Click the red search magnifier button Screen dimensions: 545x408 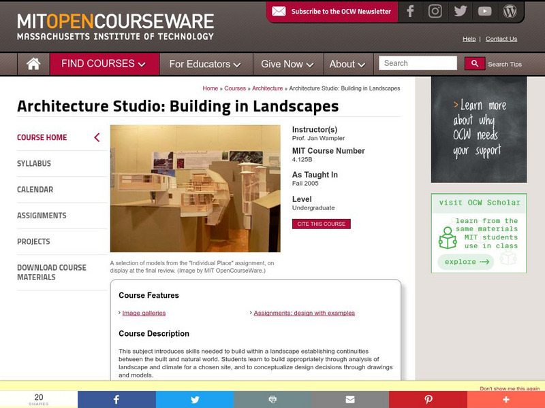(x=474, y=63)
